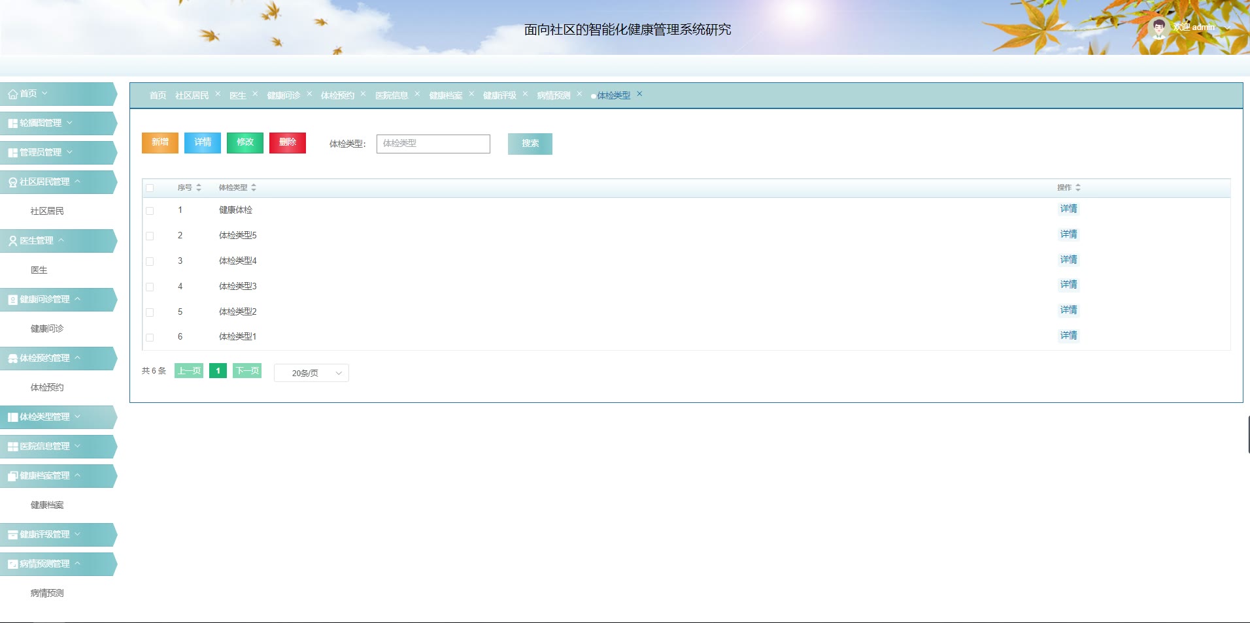Close the active 体检类型 tab
This screenshot has width=1250, height=623.
(639, 93)
